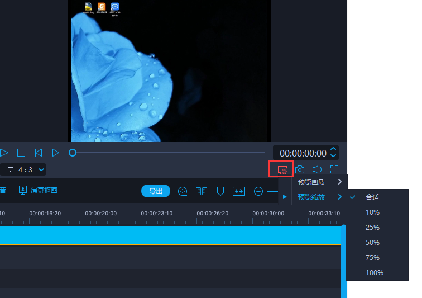The width and height of the screenshot is (422, 298).
Task: Mute the preview volume speaker icon
Action: 317,169
